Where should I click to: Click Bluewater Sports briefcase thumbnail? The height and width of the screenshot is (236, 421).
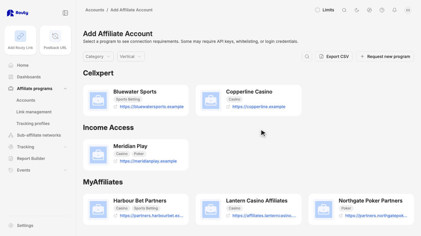(x=98, y=101)
